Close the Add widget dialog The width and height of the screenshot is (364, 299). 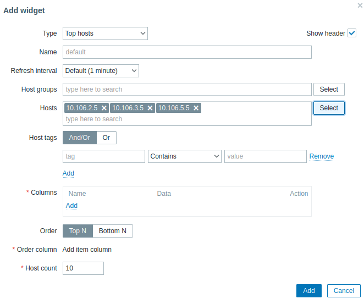[x=360, y=5]
